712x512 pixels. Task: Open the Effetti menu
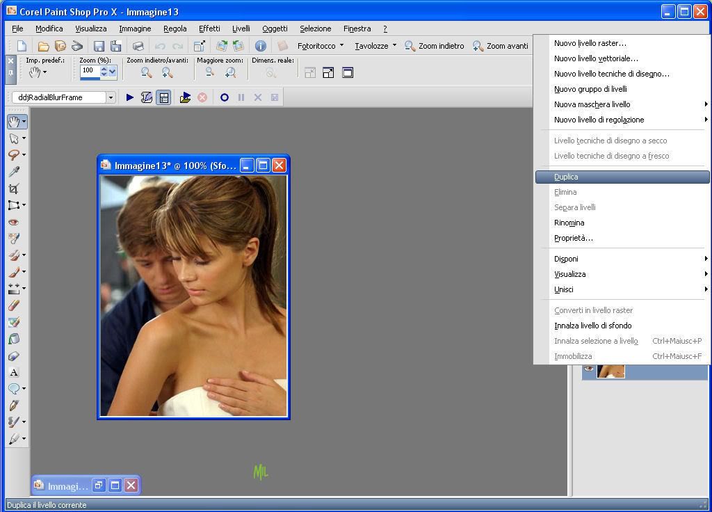pyautogui.click(x=209, y=29)
